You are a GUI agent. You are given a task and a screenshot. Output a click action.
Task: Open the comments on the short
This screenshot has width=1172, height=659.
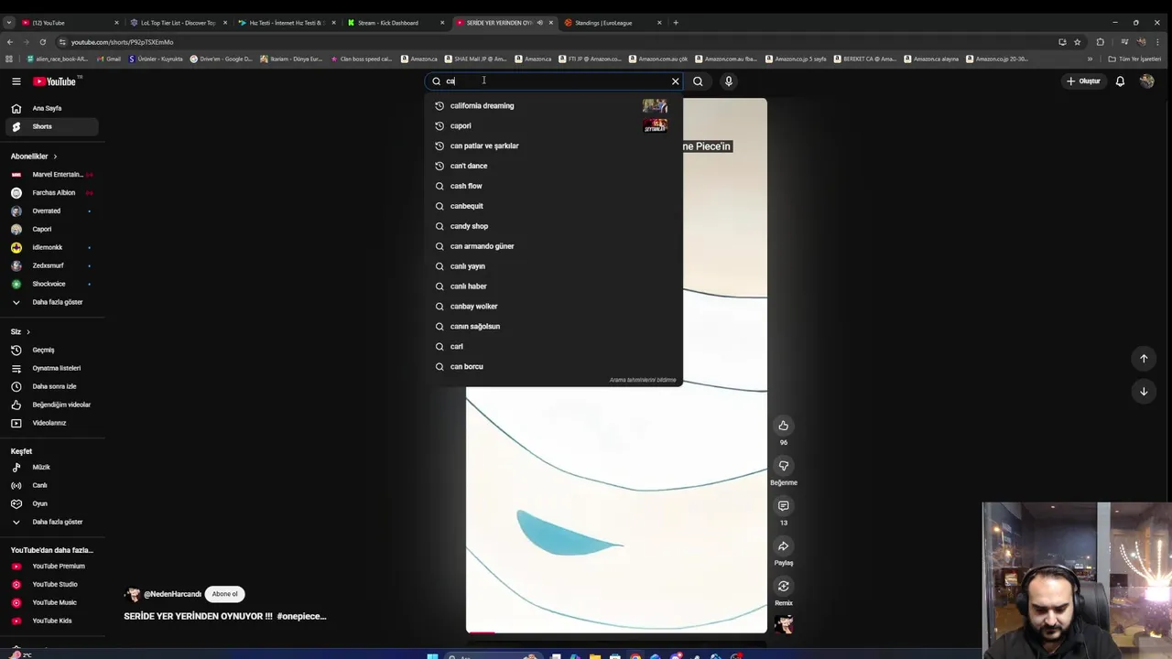784,506
